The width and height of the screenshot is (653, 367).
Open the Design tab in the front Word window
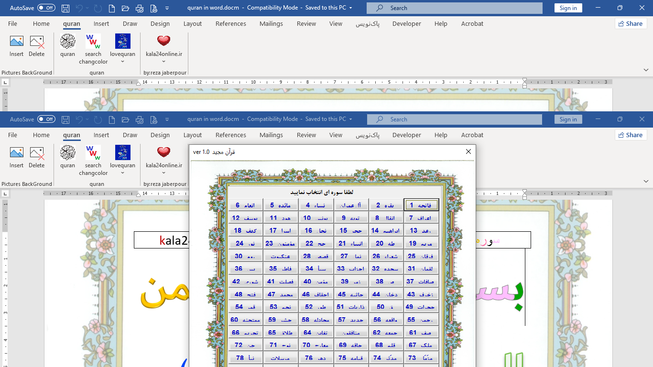[160, 135]
